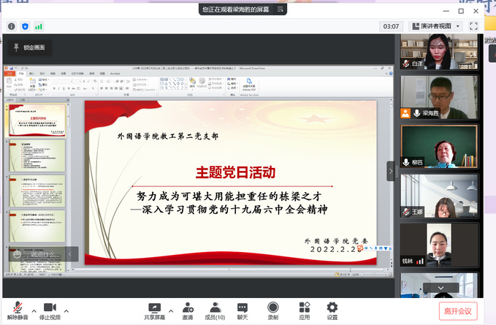Open the 成员 members list

[x=214, y=310]
